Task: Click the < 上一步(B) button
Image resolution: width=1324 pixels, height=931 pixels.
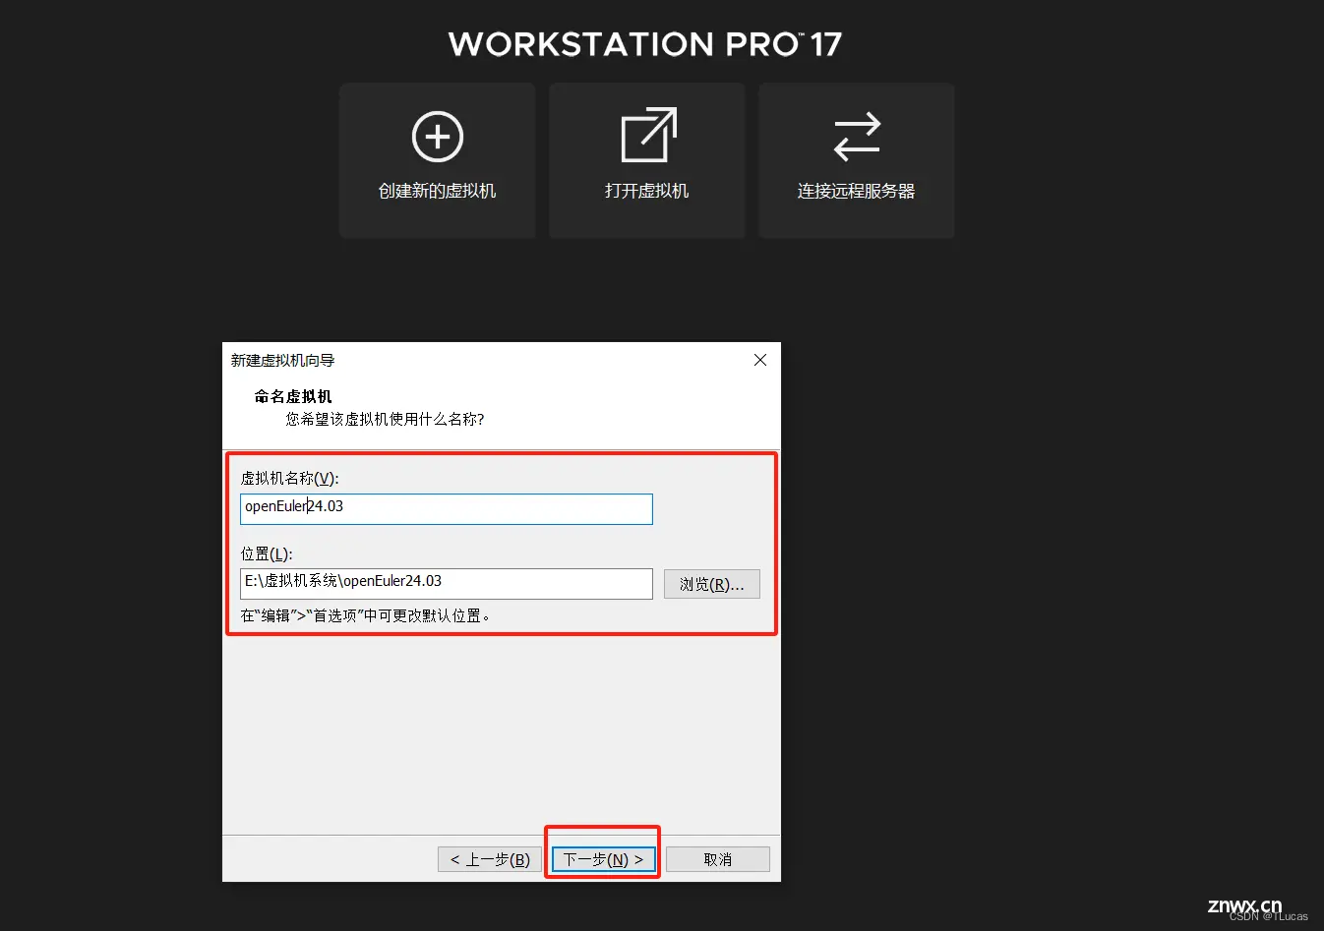Action: [490, 859]
